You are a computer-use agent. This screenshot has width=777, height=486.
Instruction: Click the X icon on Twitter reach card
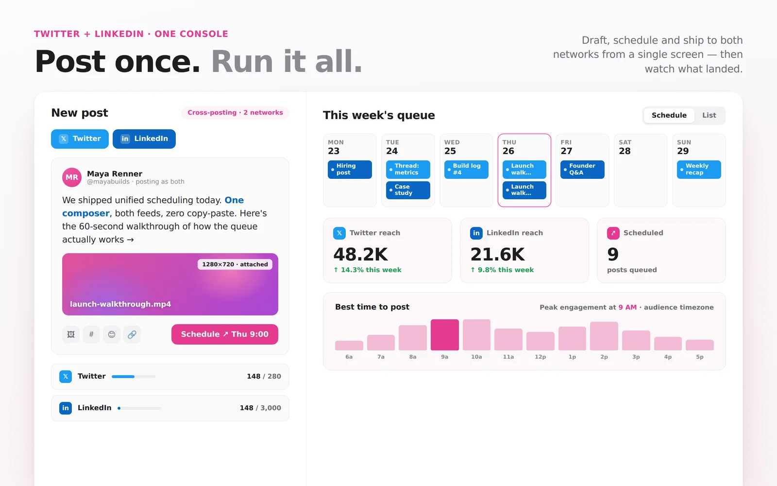point(339,233)
